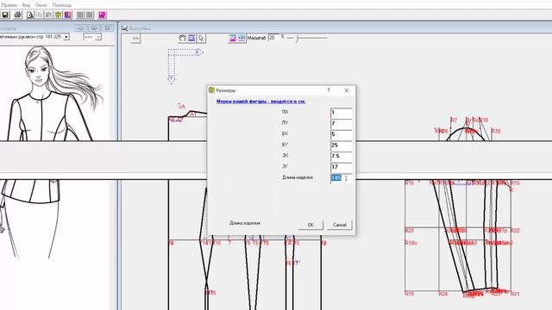The width and height of the screenshot is (552, 310).
Task: Click the ПУ input field
Action: 342,124
